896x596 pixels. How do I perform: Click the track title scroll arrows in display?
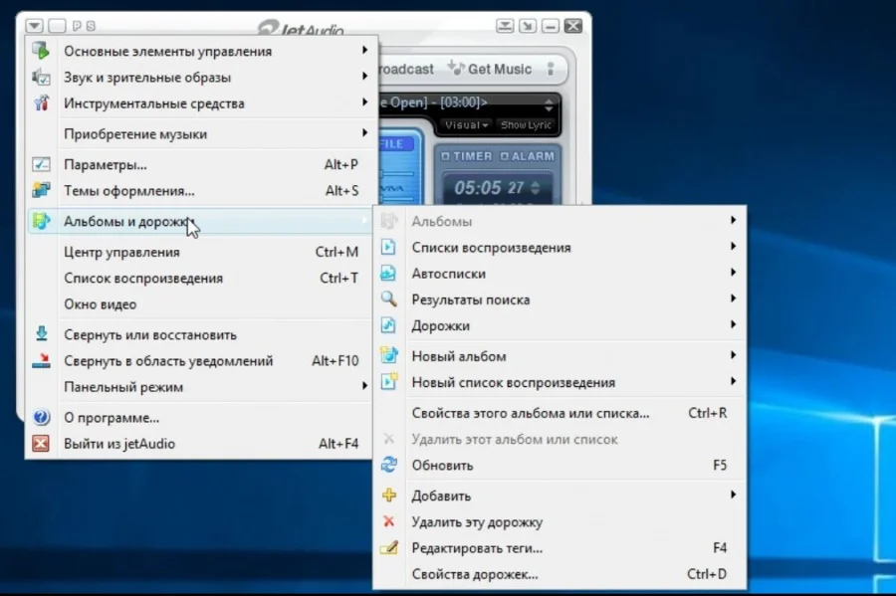549,104
